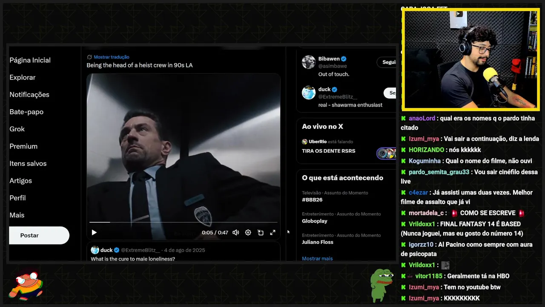Follow duck with the Seguir button
The height and width of the screenshot is (307, 545).
point(390,93)
